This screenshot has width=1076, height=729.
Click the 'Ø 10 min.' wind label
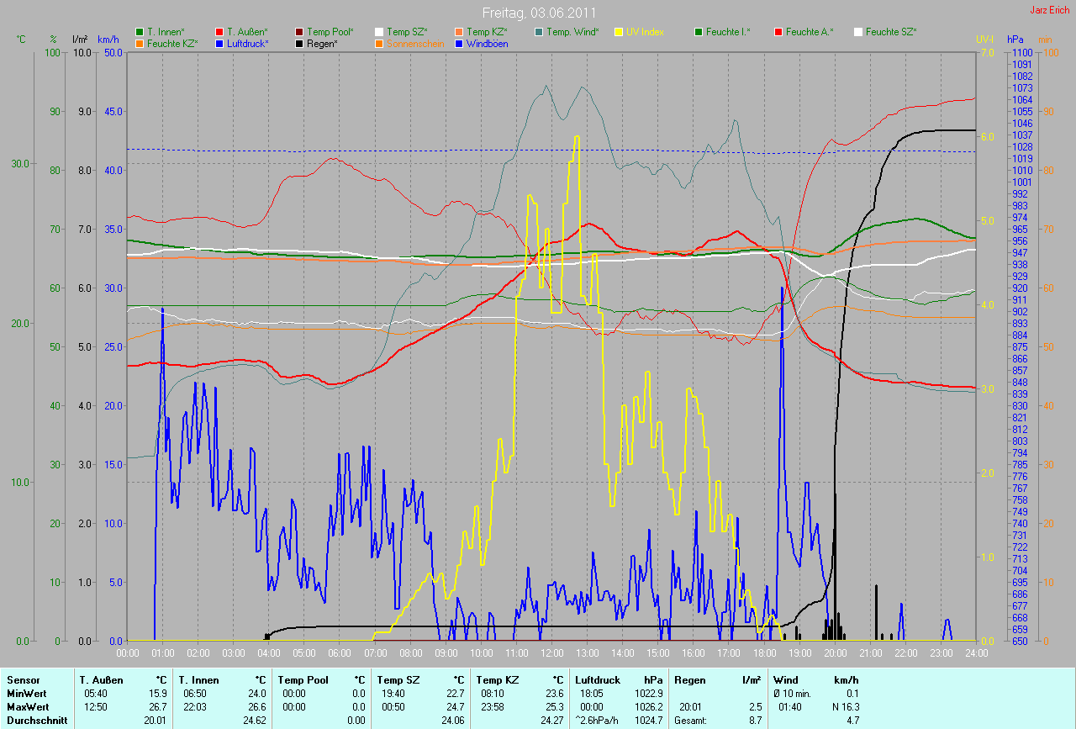point(794,693)
